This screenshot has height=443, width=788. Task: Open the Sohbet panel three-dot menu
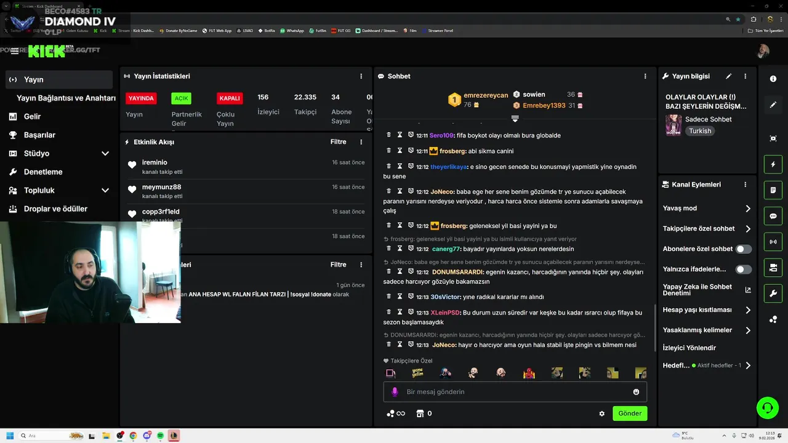click(x=645, y=76)
